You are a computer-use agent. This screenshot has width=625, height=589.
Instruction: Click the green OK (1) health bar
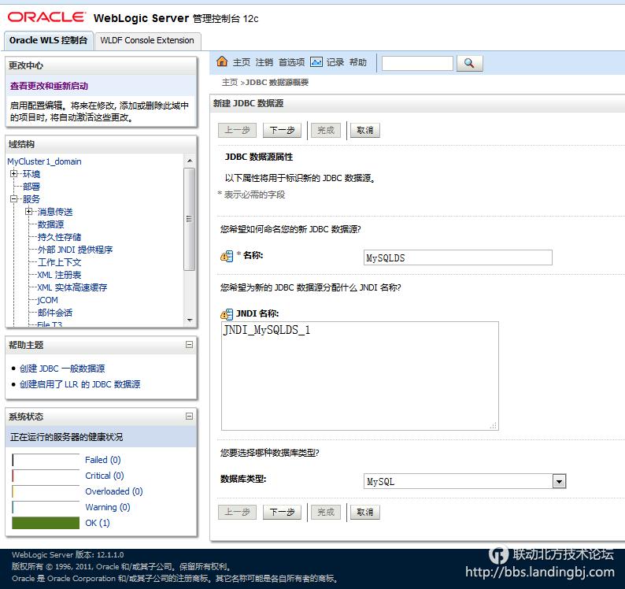pyautogui.click(x=46, y=523)
